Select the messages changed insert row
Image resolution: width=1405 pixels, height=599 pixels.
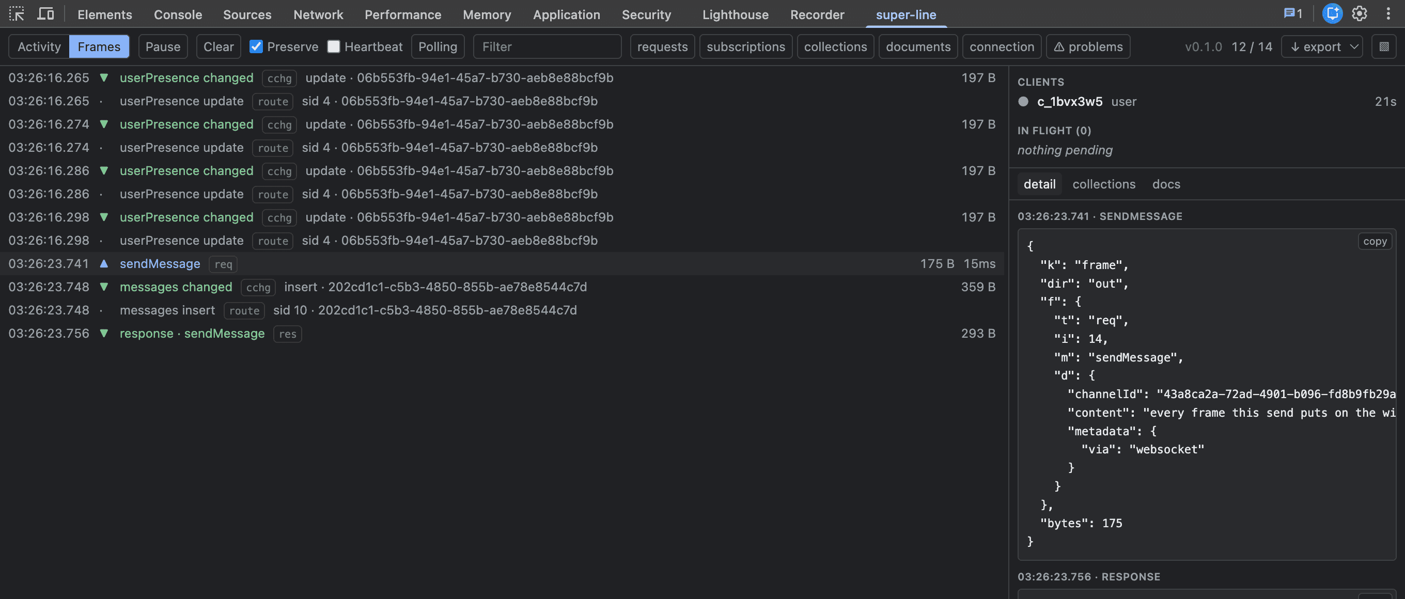point(502,287)
